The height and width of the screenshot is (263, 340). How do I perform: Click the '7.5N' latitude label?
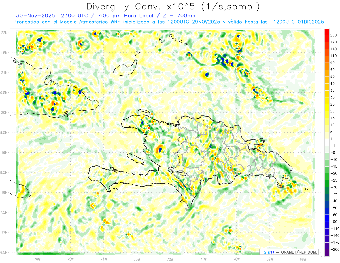point(4,212)
